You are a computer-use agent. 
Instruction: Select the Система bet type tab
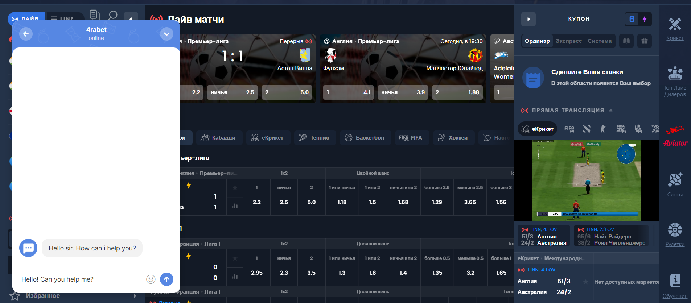point(600,41)
